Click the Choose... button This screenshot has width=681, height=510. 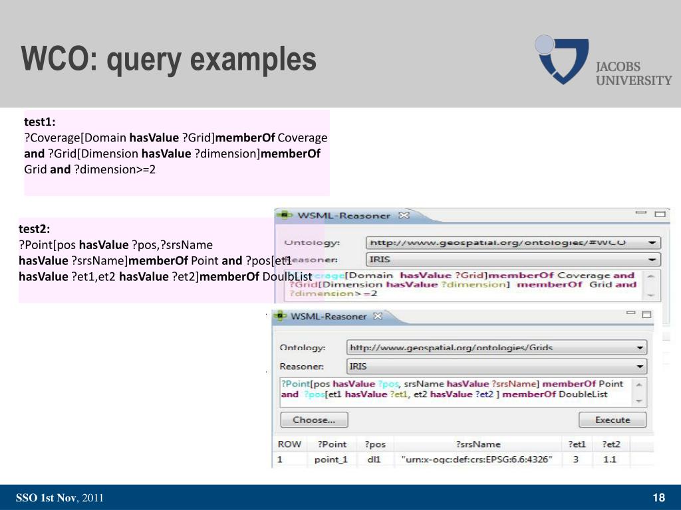[314, 420]
